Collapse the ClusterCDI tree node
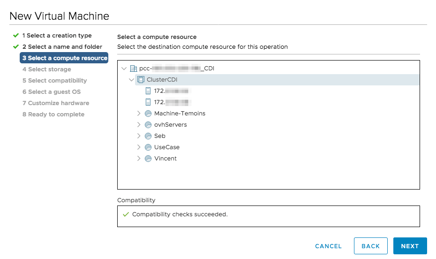 click(131, 80)
